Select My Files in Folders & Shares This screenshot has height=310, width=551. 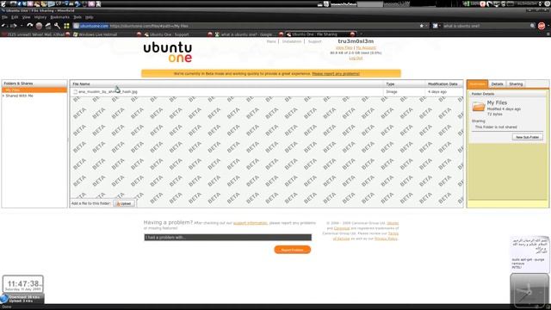click(x=34, y=90)
